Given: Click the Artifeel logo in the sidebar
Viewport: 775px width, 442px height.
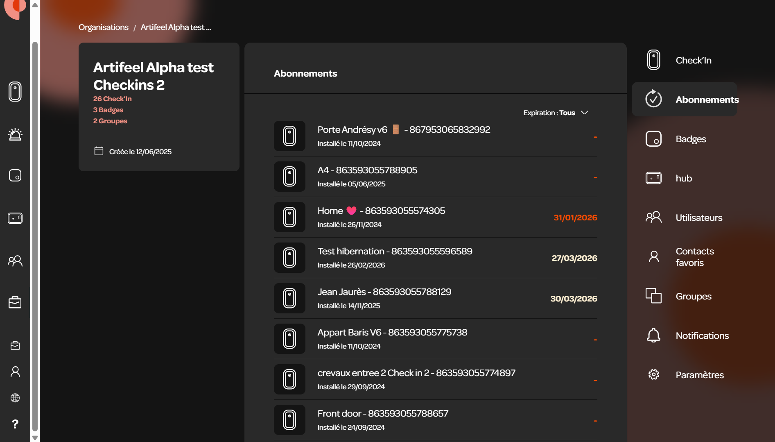Looking at the screenshot, I should pos(15,9).
